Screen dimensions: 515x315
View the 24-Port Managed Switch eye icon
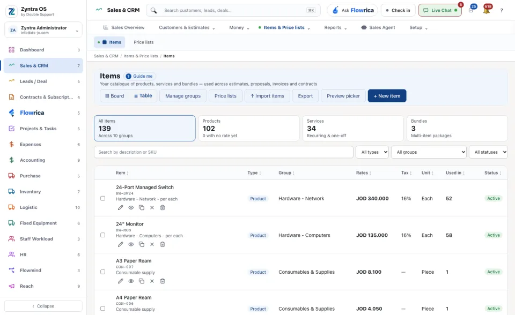click(x=131, y=208)
